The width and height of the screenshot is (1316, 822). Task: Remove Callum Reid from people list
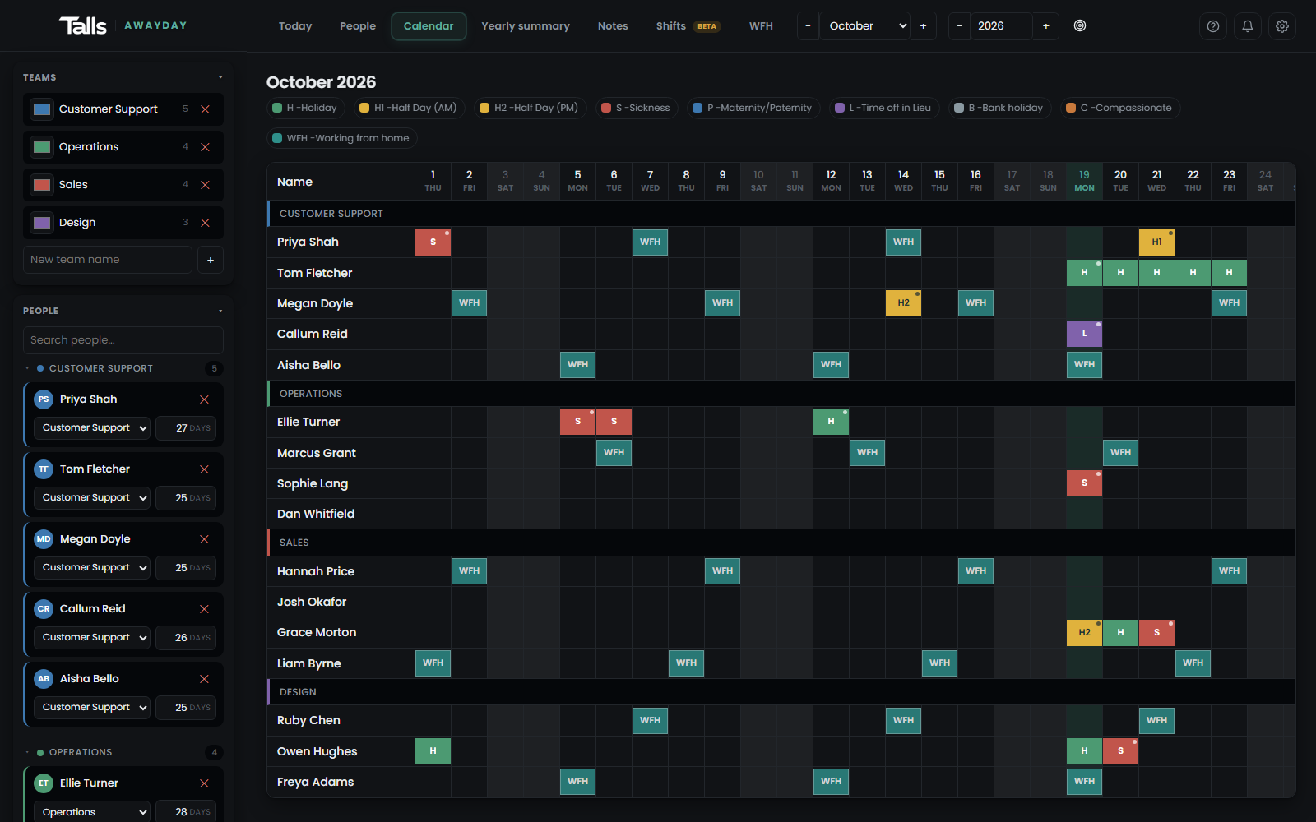pyautogui.click(x=205, y=609)
